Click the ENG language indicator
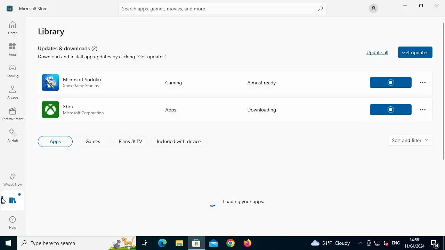Image resolution: width=445 pixels, height=250 pixels. click(x=396, y=243)
